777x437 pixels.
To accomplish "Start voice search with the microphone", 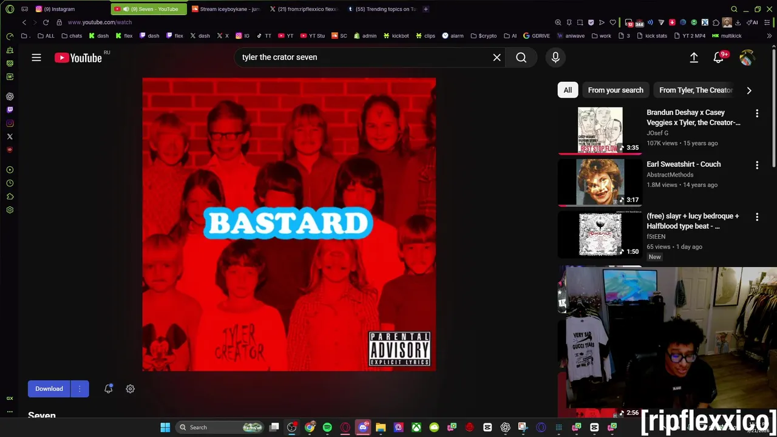I will click(555, 57).
